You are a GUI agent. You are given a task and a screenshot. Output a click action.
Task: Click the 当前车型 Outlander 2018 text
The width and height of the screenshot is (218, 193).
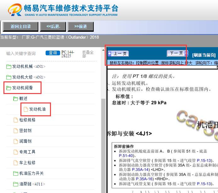[49, 37]
